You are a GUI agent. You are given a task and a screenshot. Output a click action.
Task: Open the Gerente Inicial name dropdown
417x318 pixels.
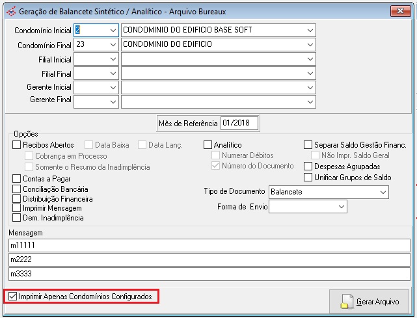[309, 88]
